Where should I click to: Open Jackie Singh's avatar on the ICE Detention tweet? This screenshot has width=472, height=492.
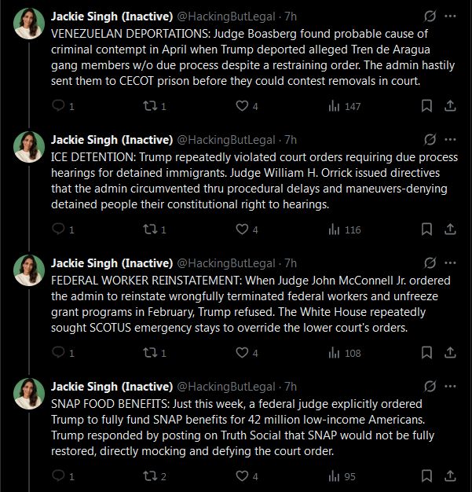[29, 147]
